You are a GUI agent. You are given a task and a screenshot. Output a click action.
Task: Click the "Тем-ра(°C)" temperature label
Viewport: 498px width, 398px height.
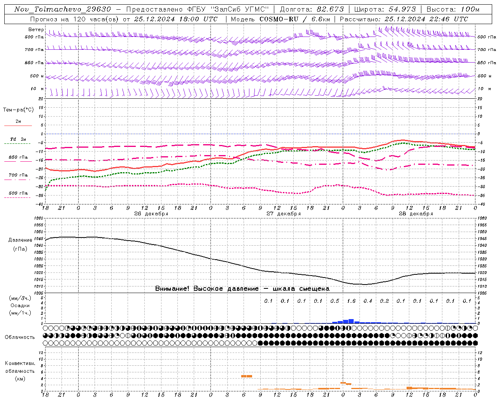pyautogui.click(x=18, y=110)
